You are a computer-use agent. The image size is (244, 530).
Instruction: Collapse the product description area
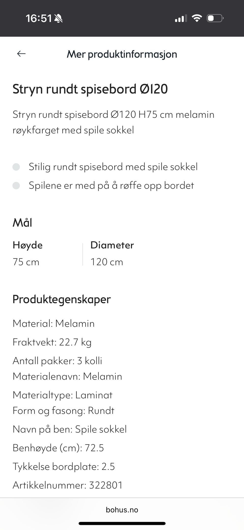pyautogui.click(x=114, y=122)
